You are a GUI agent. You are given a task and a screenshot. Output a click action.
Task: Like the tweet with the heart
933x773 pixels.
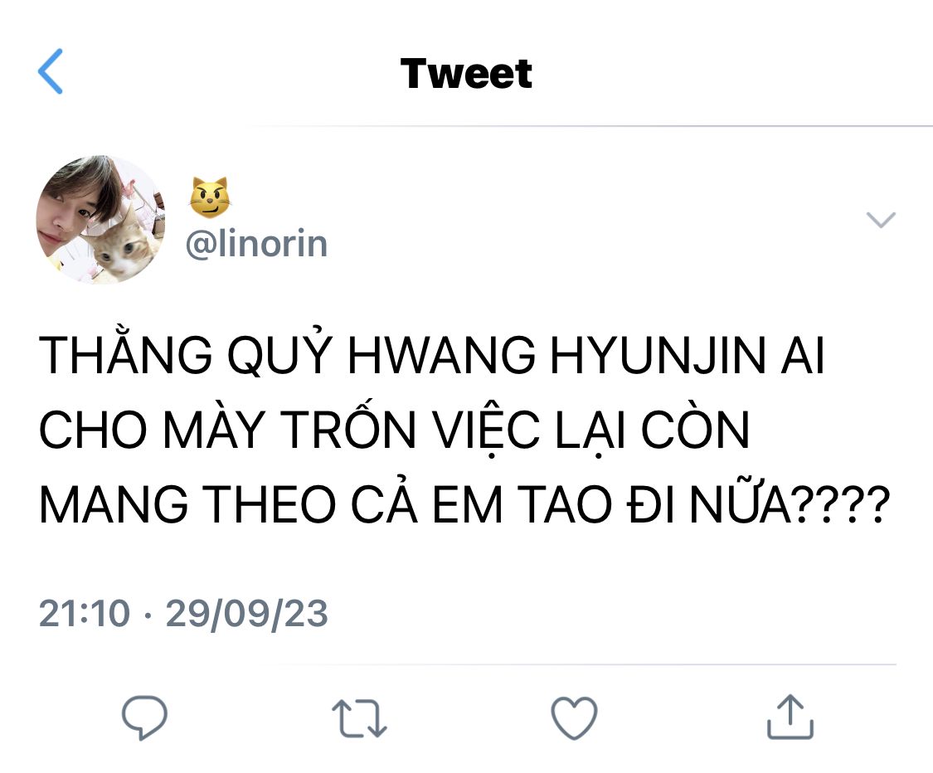574,717
